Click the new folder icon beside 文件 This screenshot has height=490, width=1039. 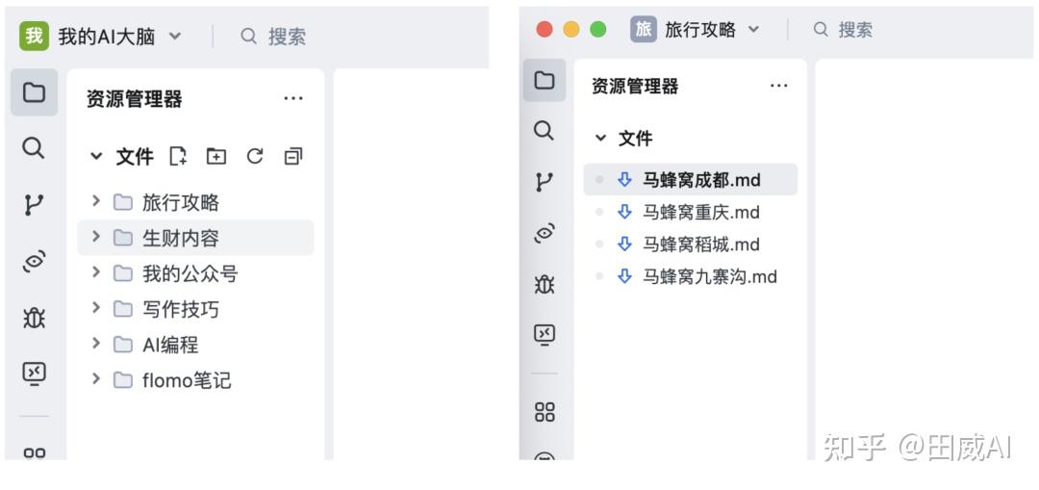(x=216, y=157)
